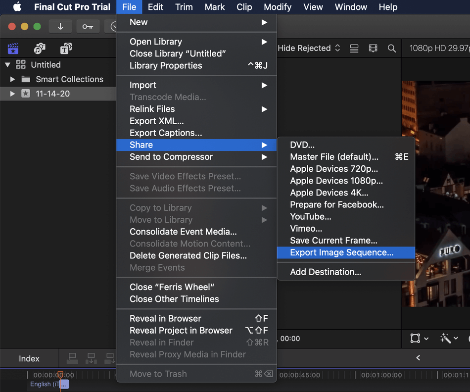
Task: Choose Vimeo… share destination
Action: (346, 229)
